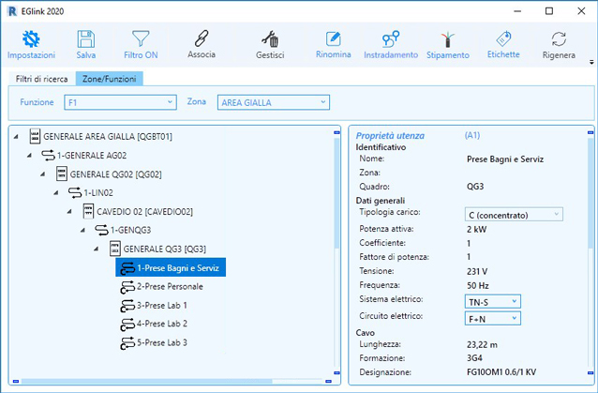
Task: Click circuit icon of 1-Prese Bagni e Serviz
Action: pyautogui.click(x=127, y=268)
